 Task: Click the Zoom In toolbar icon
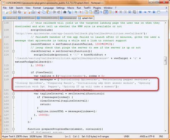click(x=76, y=12)
